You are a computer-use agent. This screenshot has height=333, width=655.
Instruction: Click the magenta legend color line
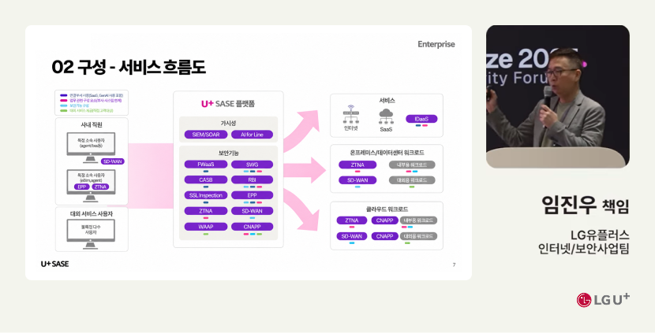[63, 101]
